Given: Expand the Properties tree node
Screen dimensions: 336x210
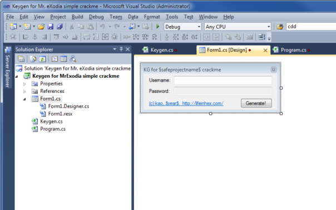Looking at the screenshot, I should point(24,84).
